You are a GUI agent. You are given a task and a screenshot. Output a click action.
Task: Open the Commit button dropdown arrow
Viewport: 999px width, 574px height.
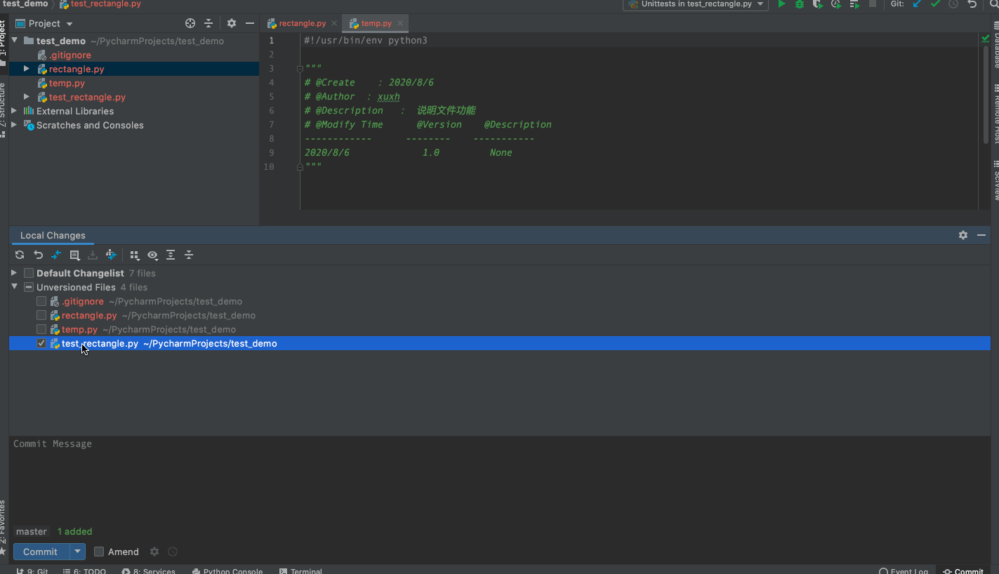78,552
